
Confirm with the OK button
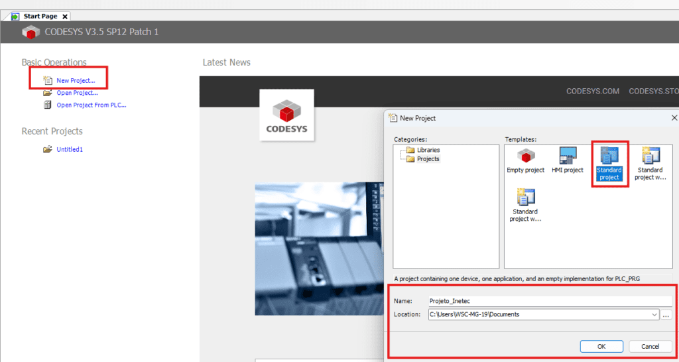[601, 346]
